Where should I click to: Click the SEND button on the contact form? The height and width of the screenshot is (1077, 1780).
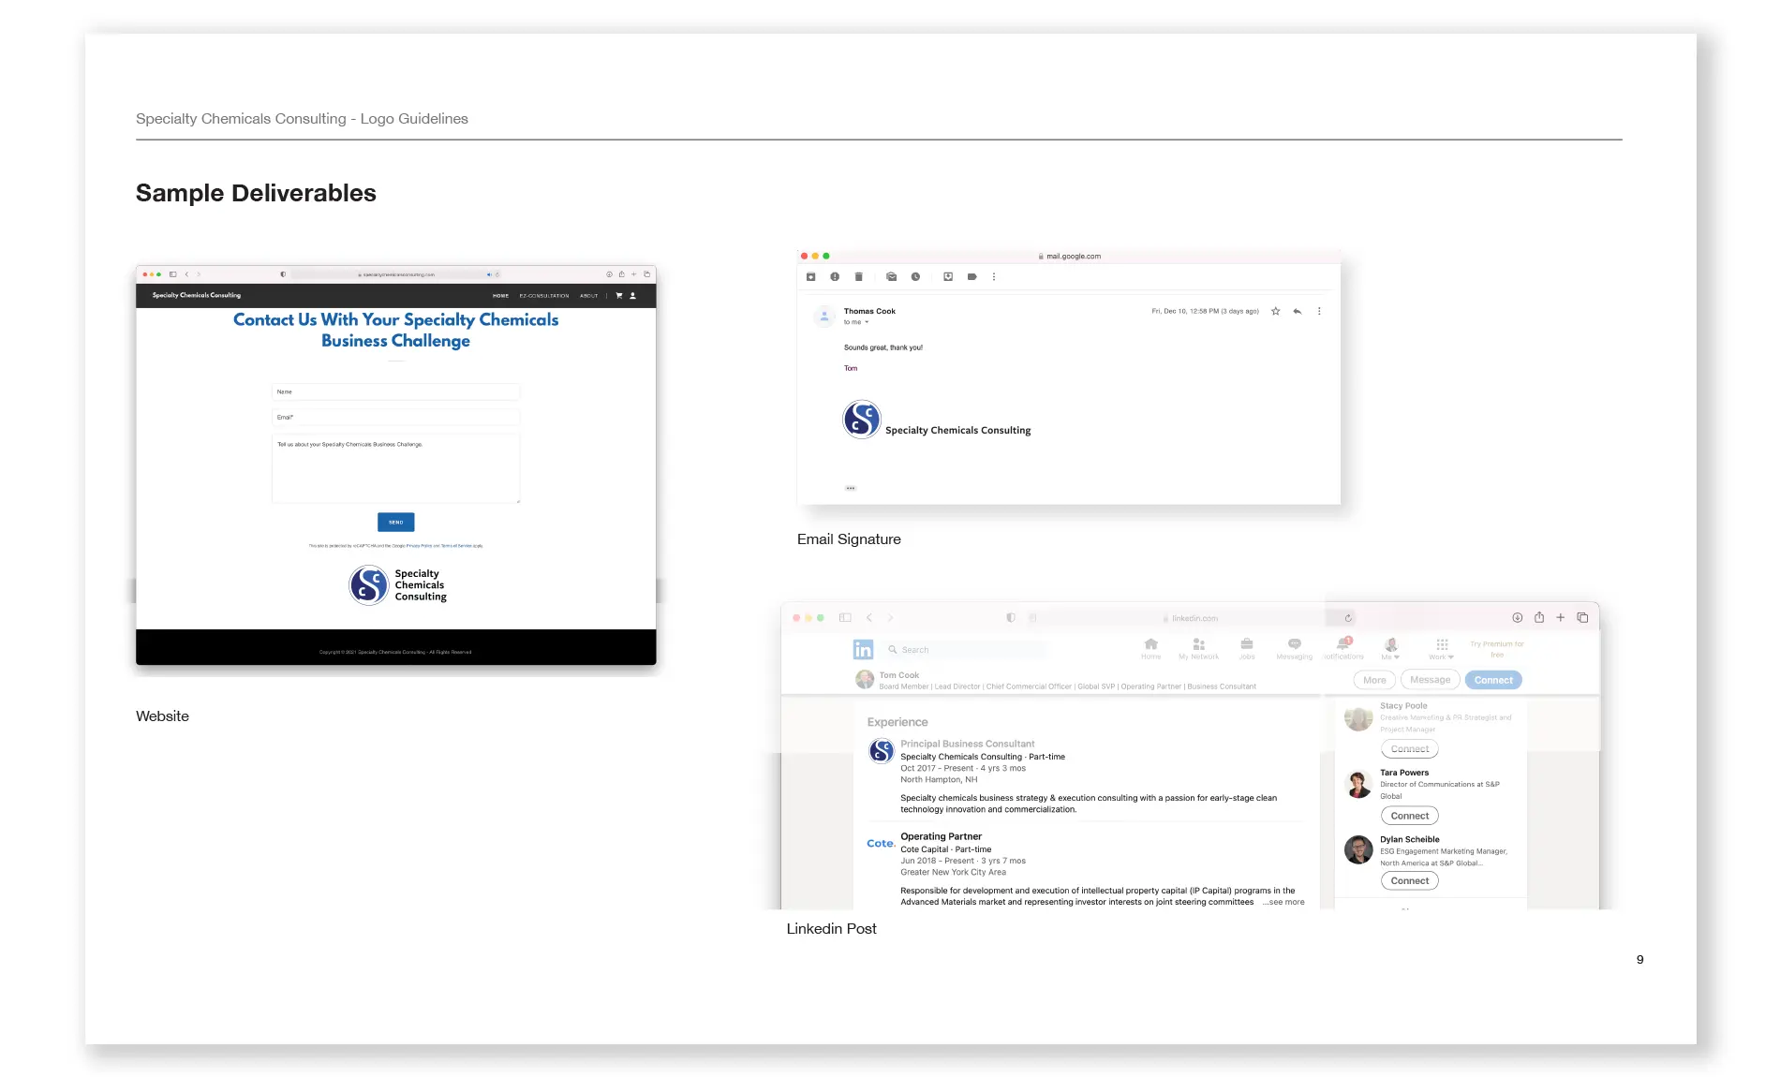pos(396,523)
